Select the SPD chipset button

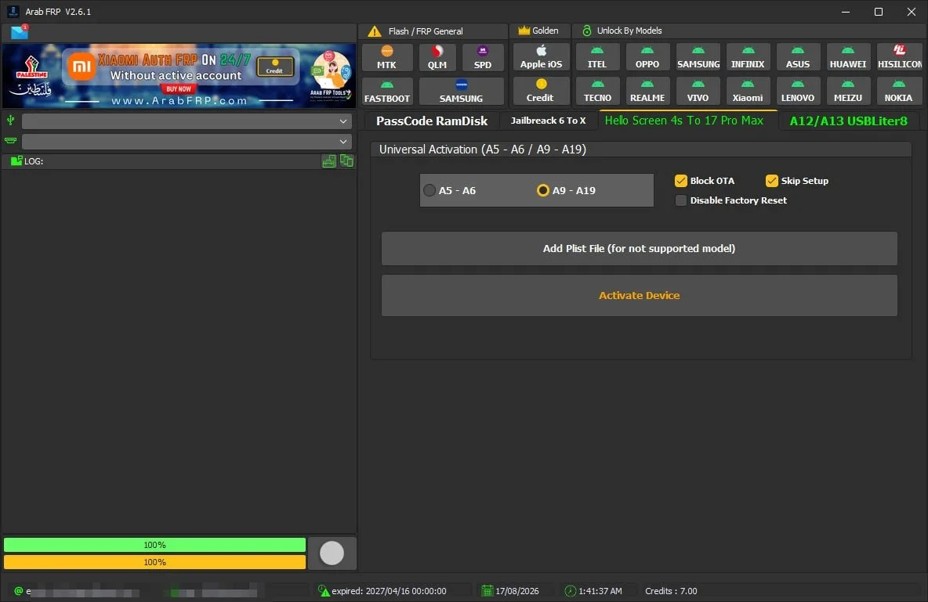(482, 57)
